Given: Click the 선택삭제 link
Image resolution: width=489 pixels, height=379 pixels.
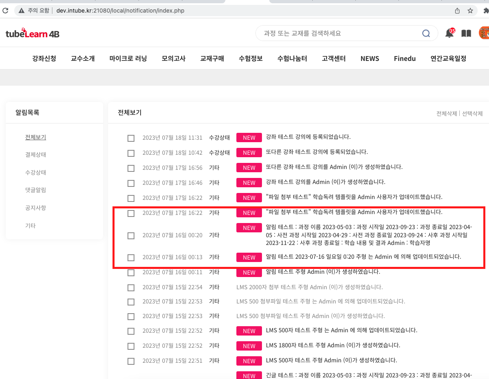Looking at the screenshot, I should click(x=472, y=113).
